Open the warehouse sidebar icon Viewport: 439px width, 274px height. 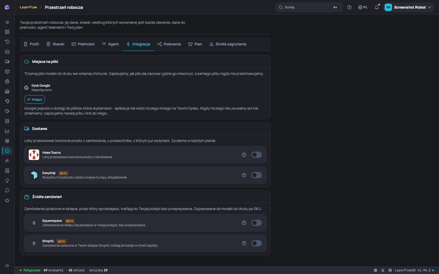coord(7,91)
